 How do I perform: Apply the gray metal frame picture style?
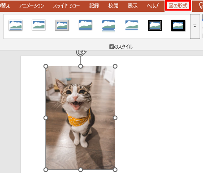62,25
